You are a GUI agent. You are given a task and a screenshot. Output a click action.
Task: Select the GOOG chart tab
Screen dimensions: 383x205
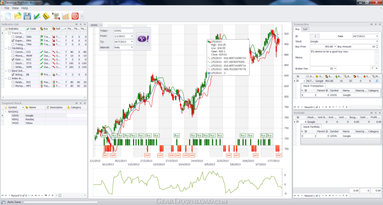coord(94,25)
